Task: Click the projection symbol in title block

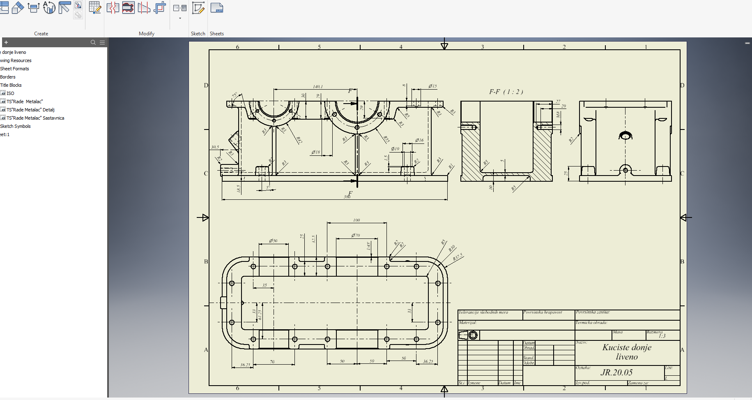Action: pyautogui.click(x=468, y=335)
